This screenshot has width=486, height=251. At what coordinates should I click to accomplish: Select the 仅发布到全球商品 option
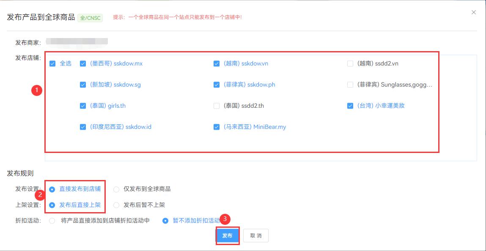tap(116, 189)
